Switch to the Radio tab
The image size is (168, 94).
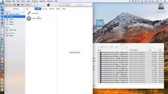[x=58, y=9]
